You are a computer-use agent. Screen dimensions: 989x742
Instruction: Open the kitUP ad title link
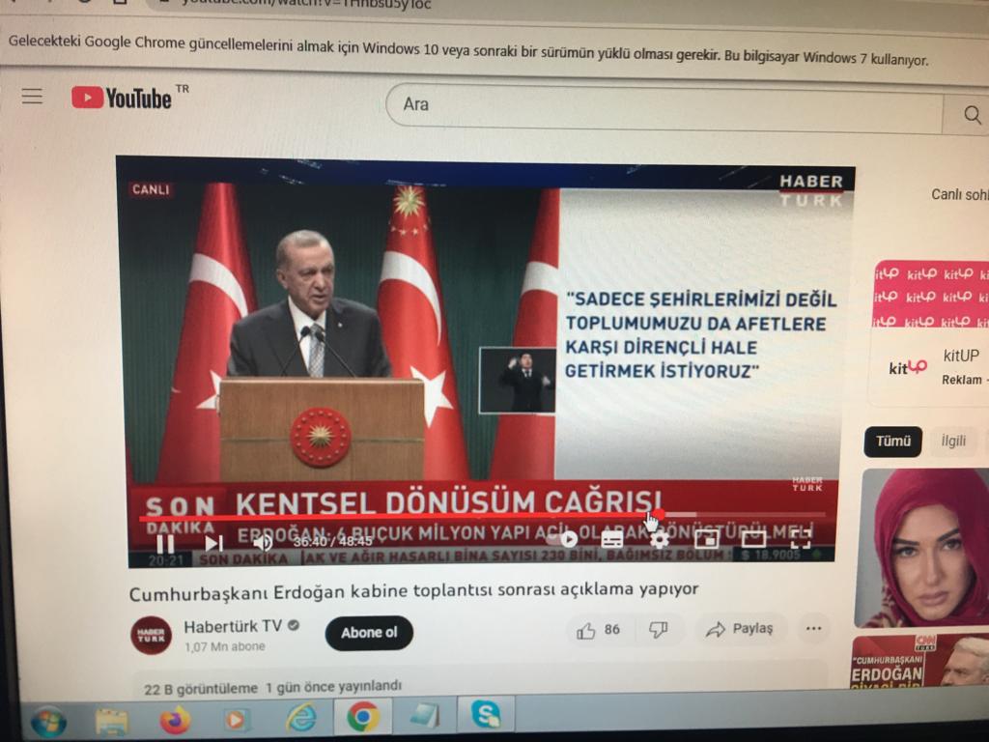[961, 356]
